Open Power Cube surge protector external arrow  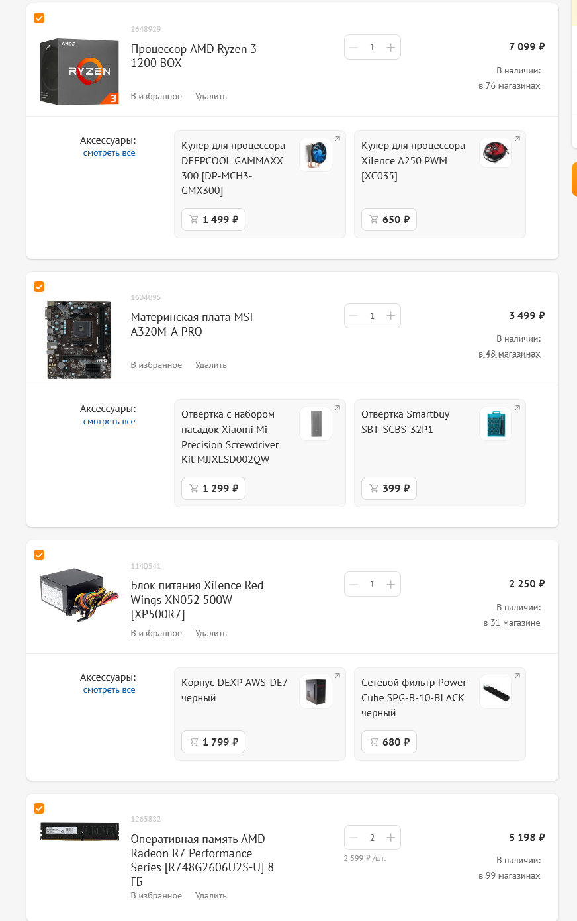click(517, 676)
